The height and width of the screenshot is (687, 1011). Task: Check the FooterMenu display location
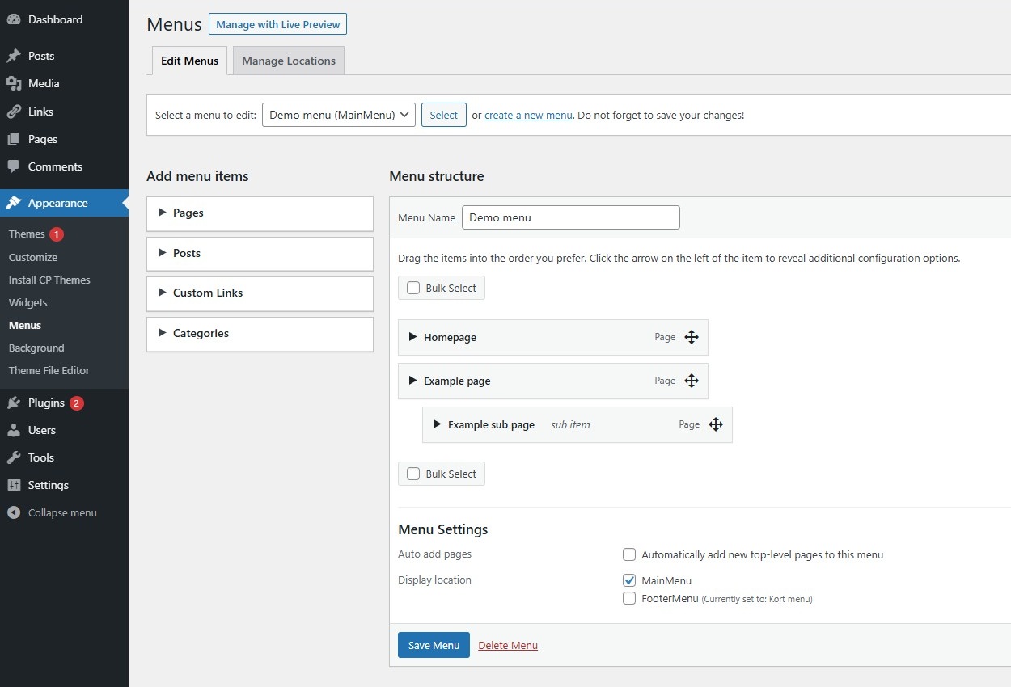pyautogui.click(x=629, y=599)
